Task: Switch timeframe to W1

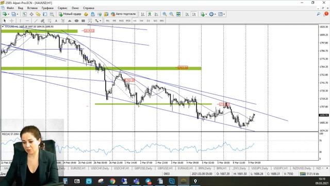Action: coord(155,21)
